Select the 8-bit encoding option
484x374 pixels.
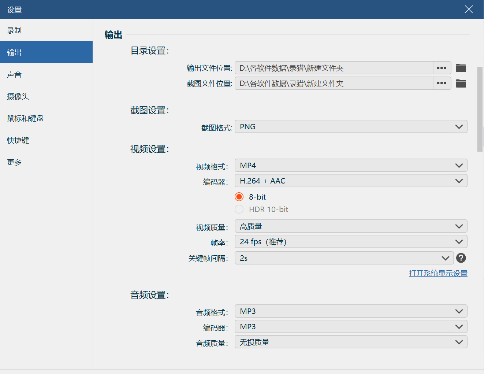(239, 196)
